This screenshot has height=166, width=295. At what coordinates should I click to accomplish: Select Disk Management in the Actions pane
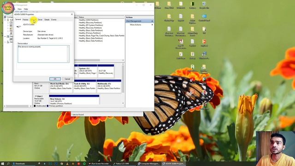[140, 21]
